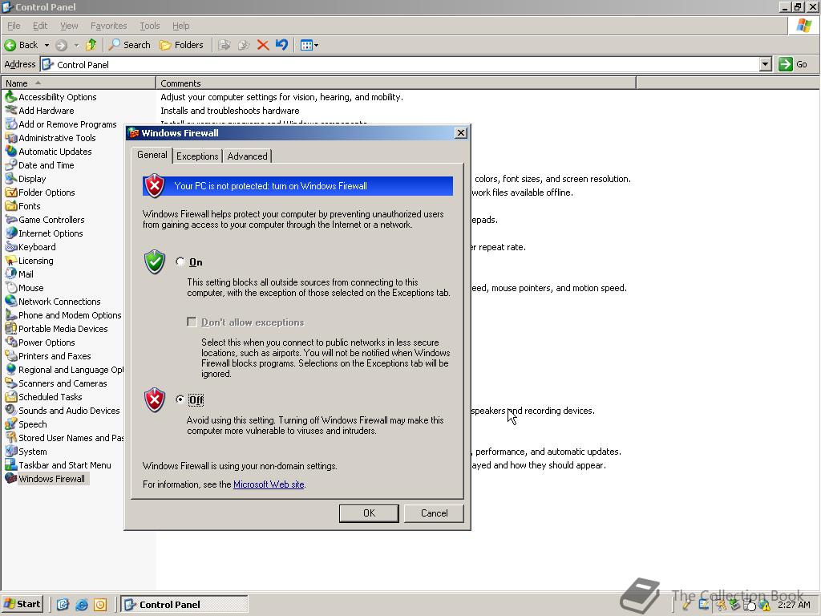
Task: Click the Search toolbar button
Action: click(x=129, y=45)
